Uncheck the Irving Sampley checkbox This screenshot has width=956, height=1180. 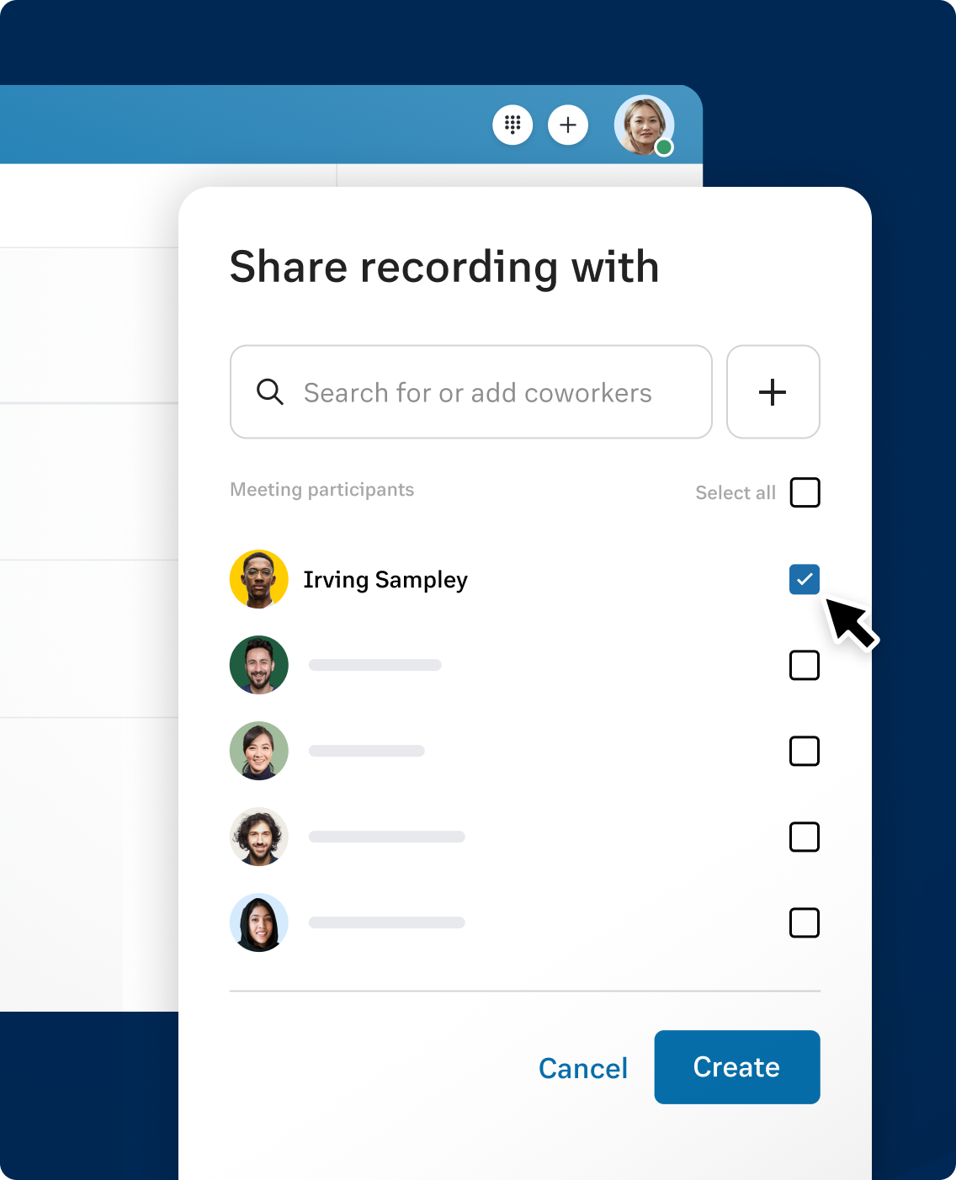[805, 579]
